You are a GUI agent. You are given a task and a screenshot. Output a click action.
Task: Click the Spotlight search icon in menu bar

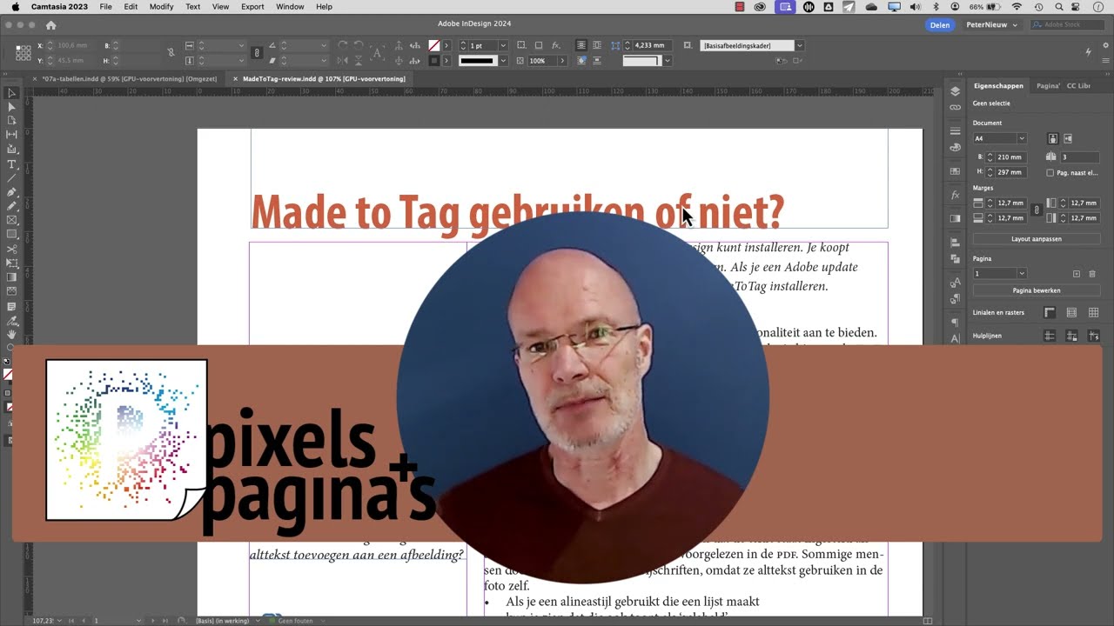[1058, 7]
